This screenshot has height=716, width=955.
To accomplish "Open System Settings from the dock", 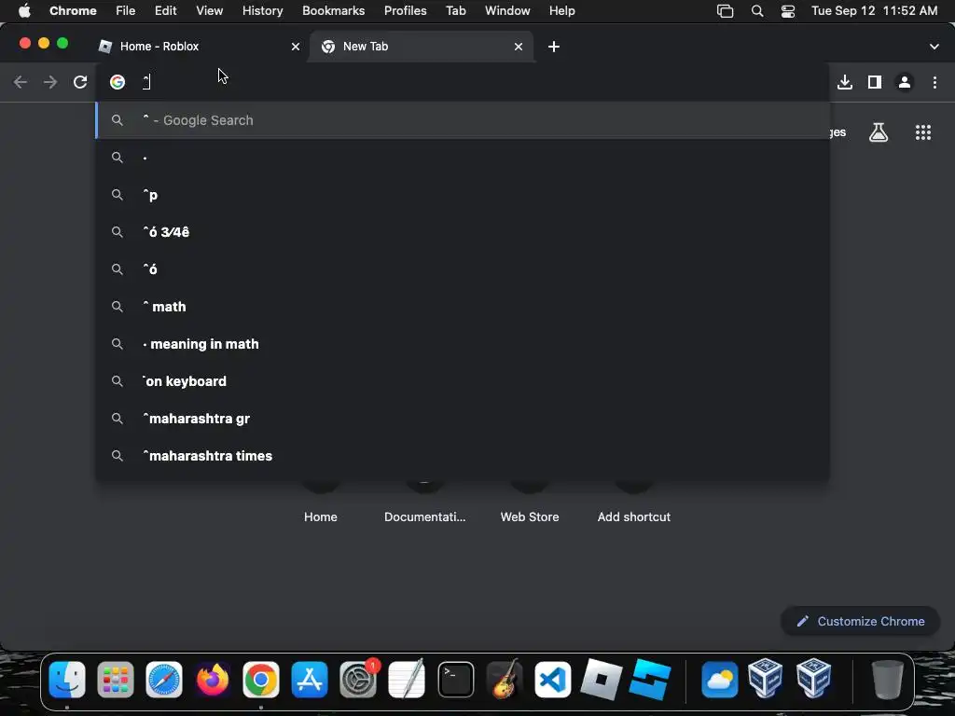I will click(x=358, y=679).
